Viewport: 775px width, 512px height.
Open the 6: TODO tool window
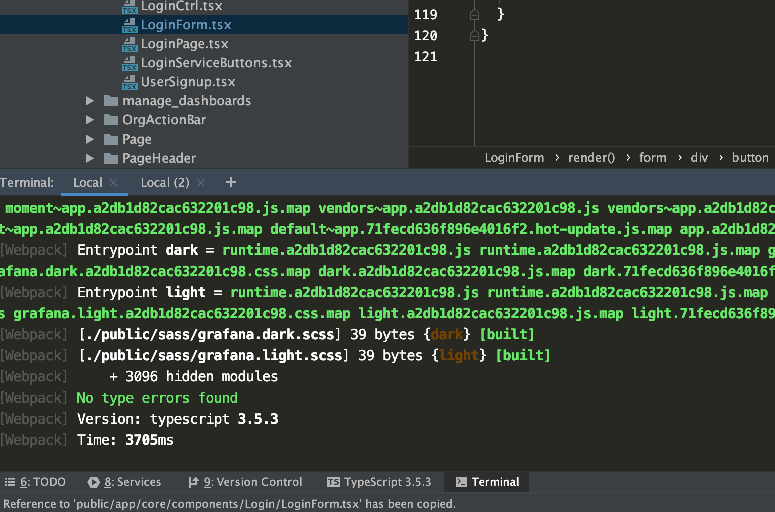[35, 482]
